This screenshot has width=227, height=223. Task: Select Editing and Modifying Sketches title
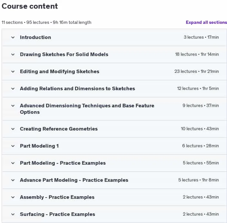click(60, 72)
